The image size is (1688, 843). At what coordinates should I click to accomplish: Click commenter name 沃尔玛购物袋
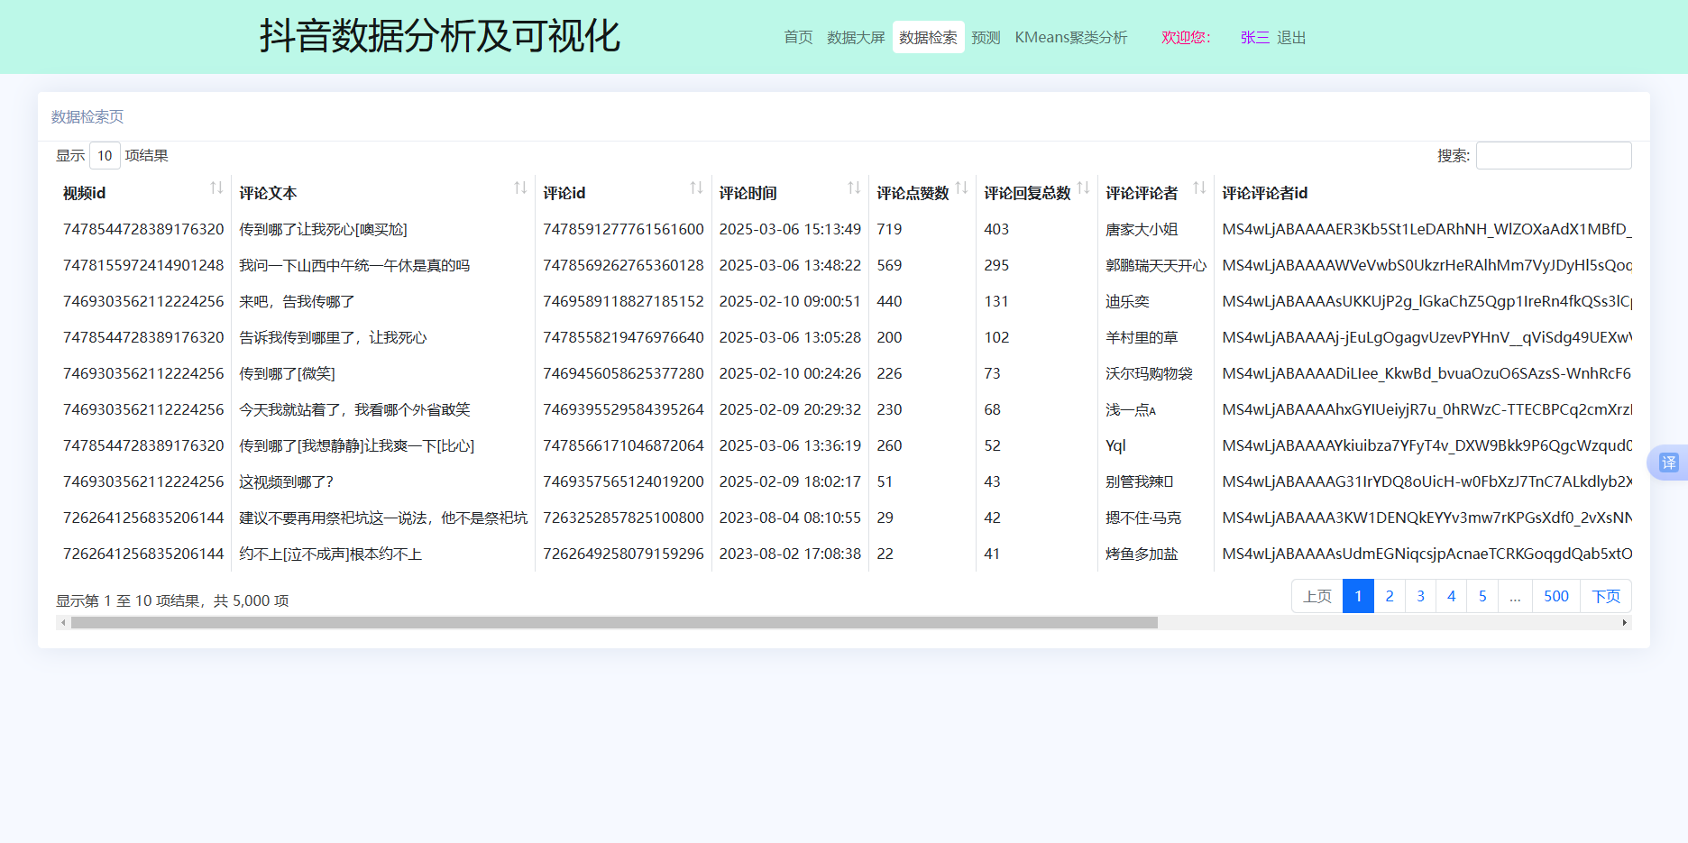coord(1149,373)
